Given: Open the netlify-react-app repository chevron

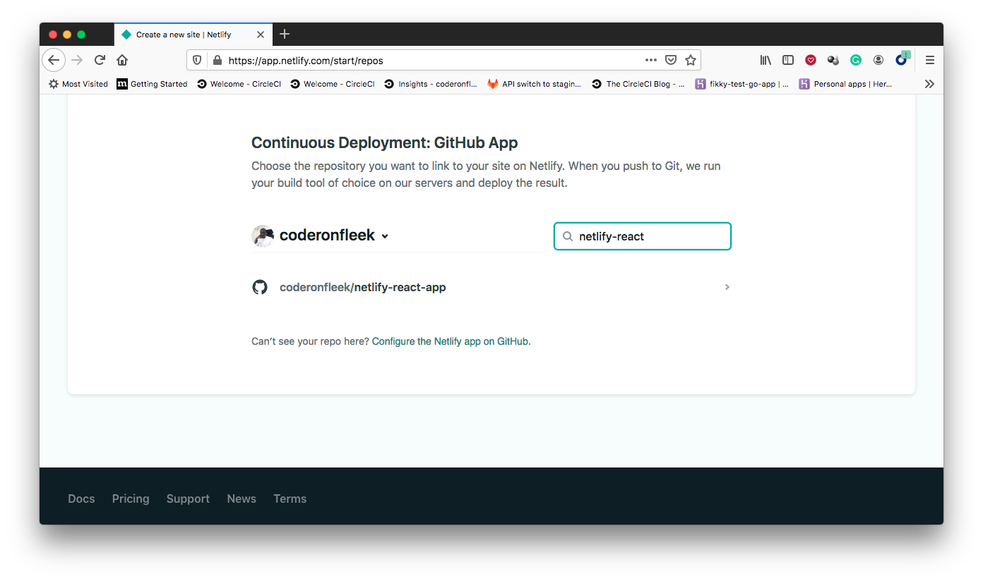Looking at the screenshot, I should [x=727, y=287].
